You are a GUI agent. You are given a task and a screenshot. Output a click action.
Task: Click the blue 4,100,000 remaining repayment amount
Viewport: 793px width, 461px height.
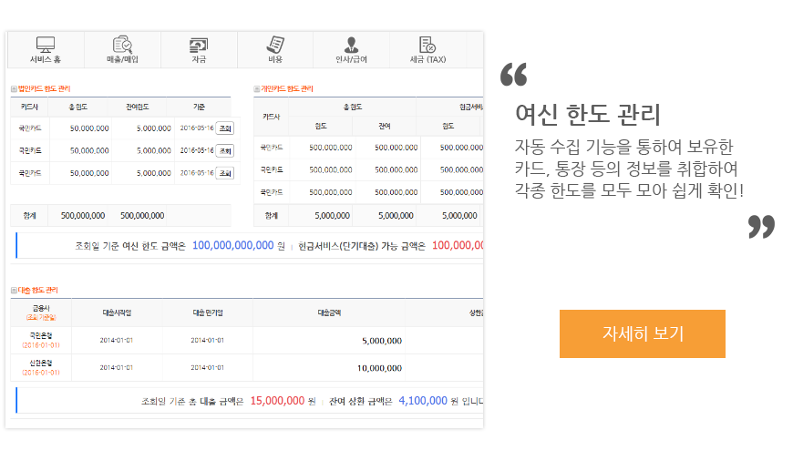point(423,401)
